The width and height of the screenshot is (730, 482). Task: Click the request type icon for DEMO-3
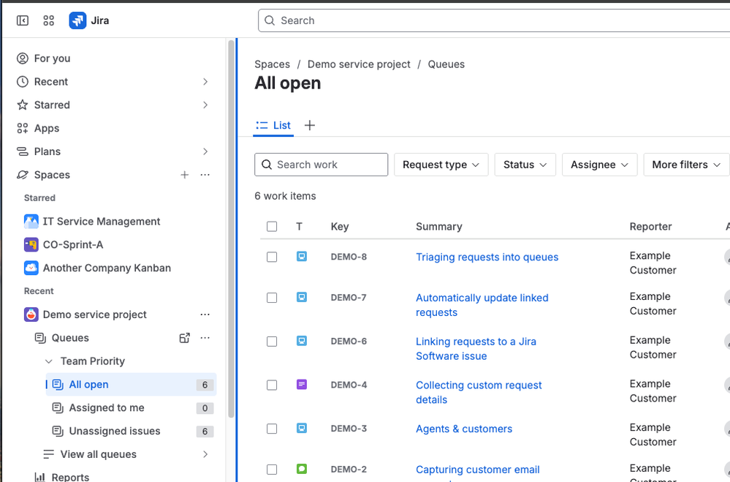302,428
